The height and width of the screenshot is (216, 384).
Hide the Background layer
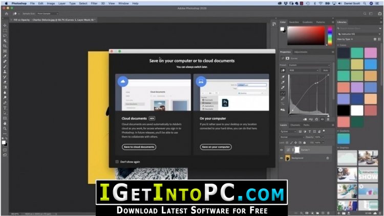pos(282,158)
